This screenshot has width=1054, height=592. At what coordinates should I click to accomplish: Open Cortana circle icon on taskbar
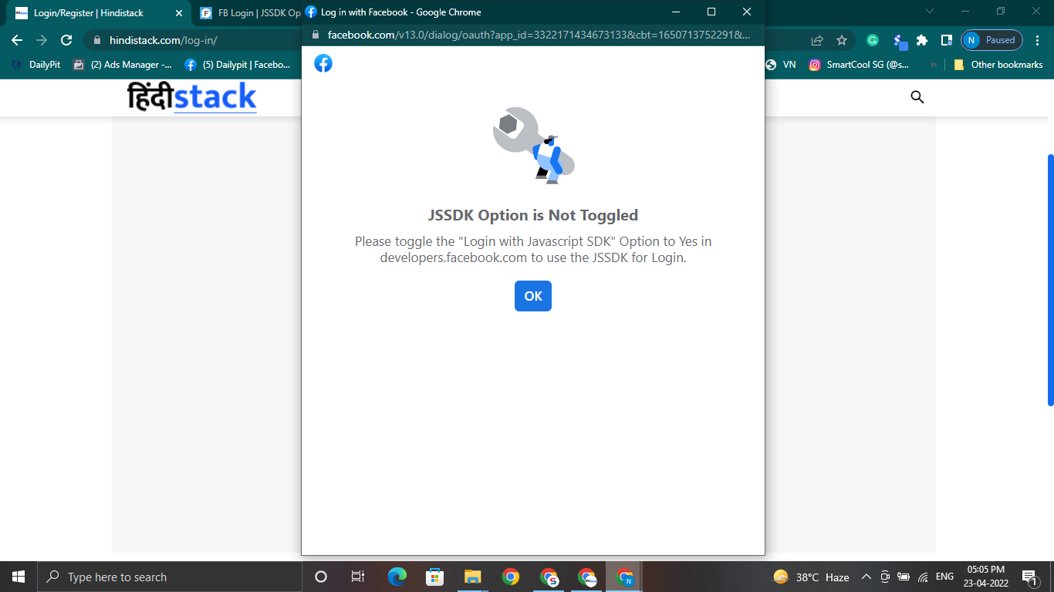321,577
